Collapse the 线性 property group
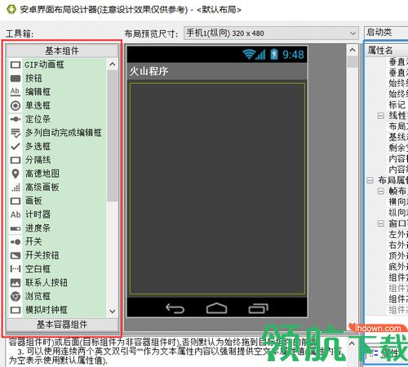The height and width of the screenshot is (367, 408). coord(381,116)
